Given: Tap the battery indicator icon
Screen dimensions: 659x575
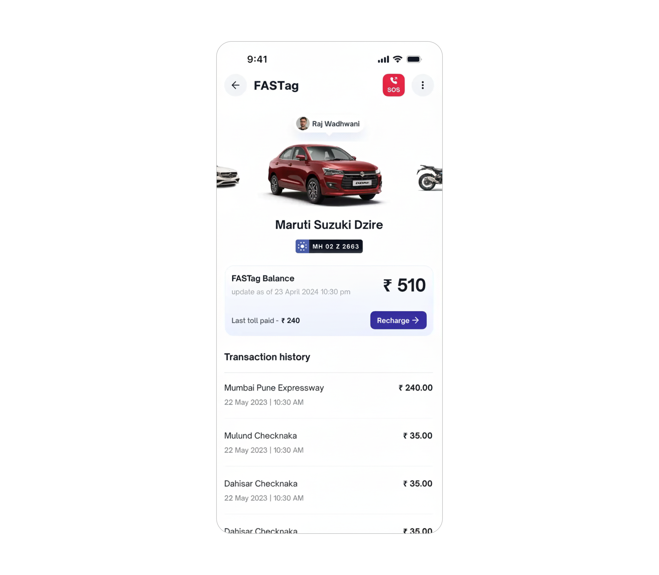Looking at the screenshot, I should (x=414, y=59).
